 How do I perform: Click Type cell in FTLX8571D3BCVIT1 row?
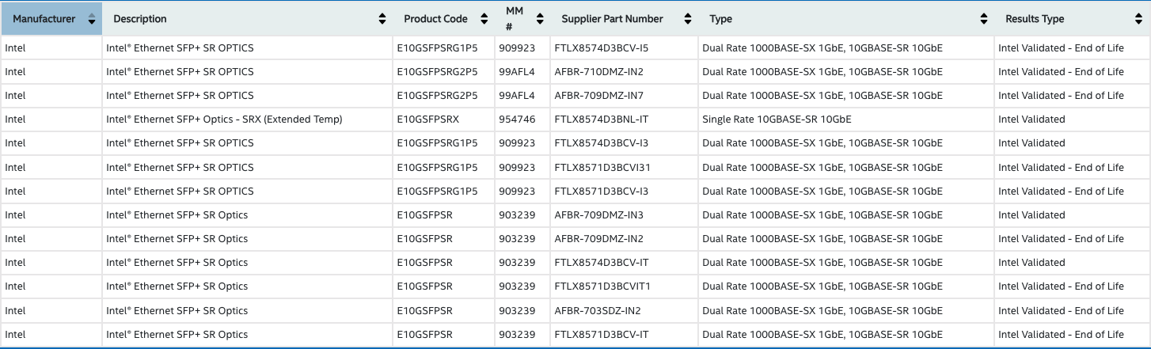pos(822,286)
